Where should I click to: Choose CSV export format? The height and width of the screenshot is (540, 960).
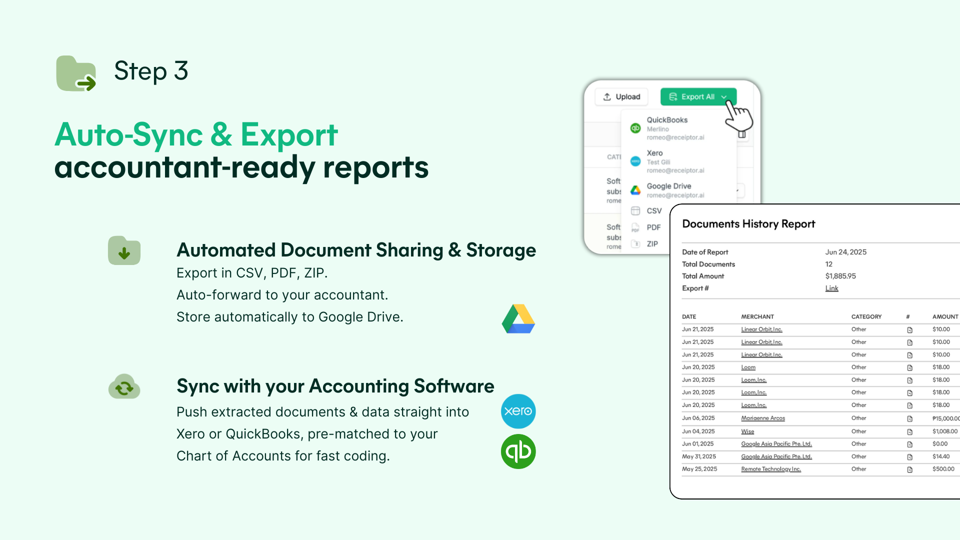(653, 211)
